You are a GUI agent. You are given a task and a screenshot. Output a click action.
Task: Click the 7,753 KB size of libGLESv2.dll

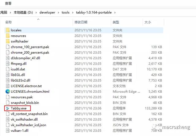(x=155, y=80)
